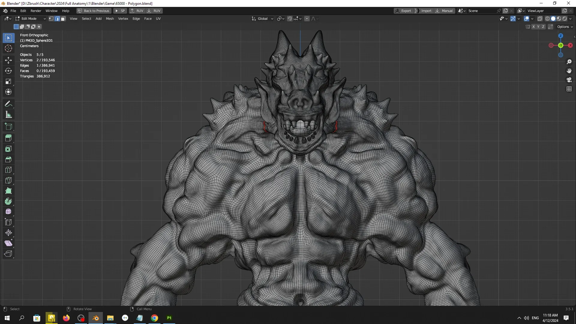The width and height of the screenshot is (576, 324).
Task: Toggle Y axis mesh symmetry
Action: point(538,27)
